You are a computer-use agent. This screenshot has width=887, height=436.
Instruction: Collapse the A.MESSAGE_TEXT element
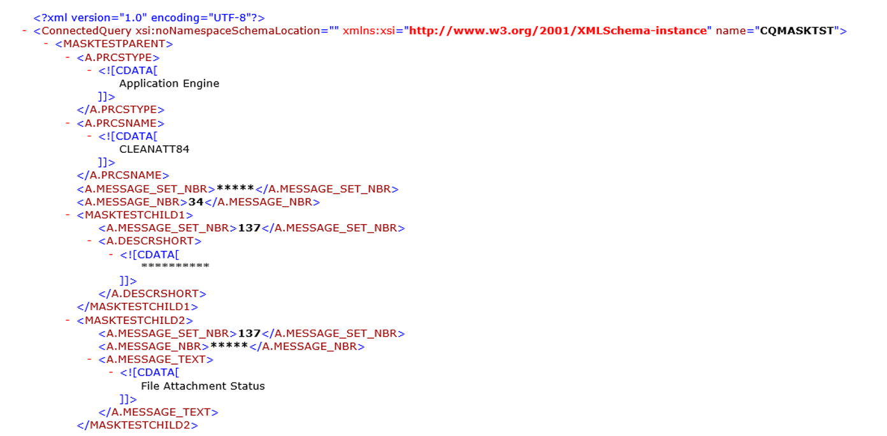(x=90, y=359)
